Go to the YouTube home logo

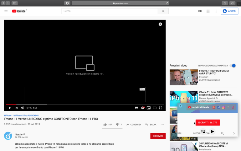point(19,11)
